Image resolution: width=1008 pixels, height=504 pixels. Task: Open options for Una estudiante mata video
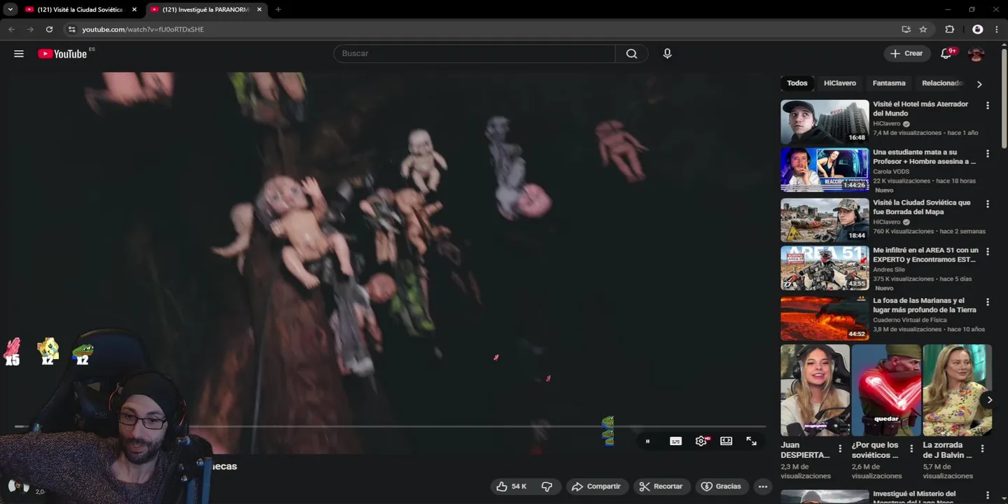pyautogui.click(x=988, y=154)
